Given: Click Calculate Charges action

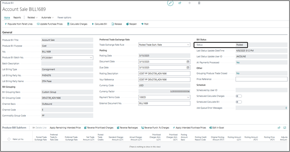Looking at the screenshot, I should coord(77,24).
